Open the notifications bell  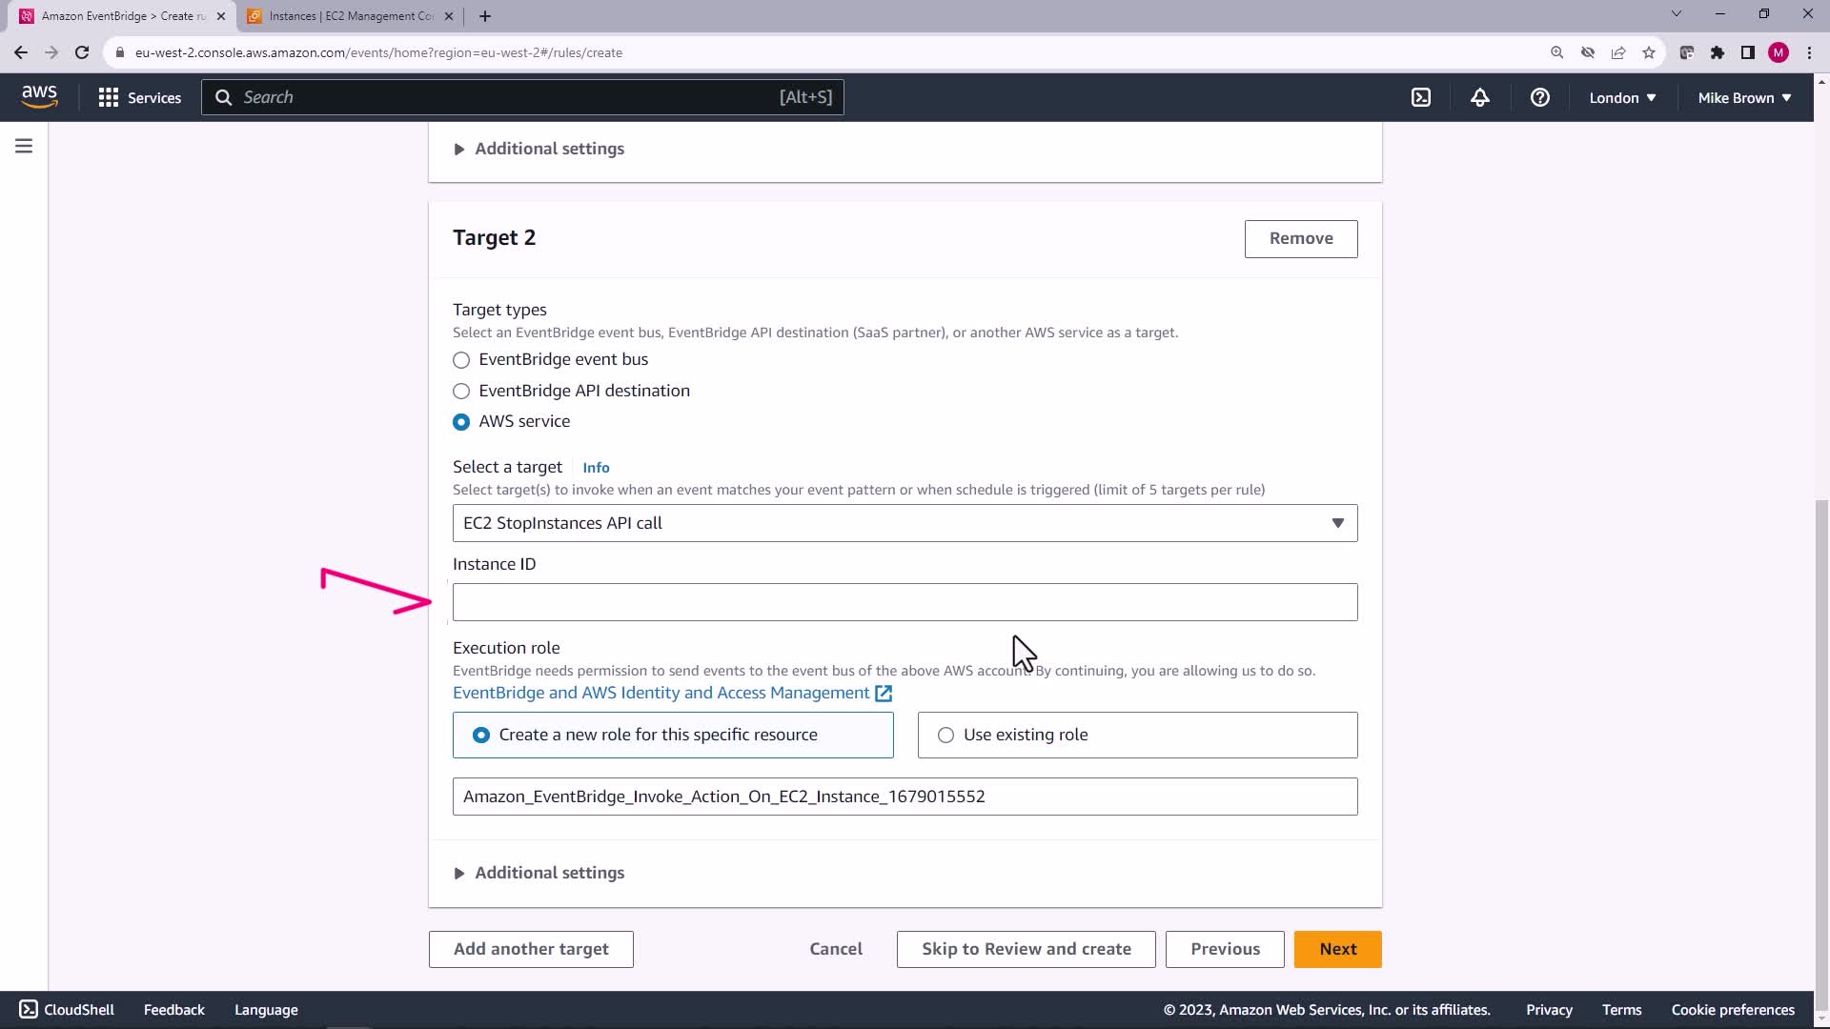click(x=1479, y=97)
